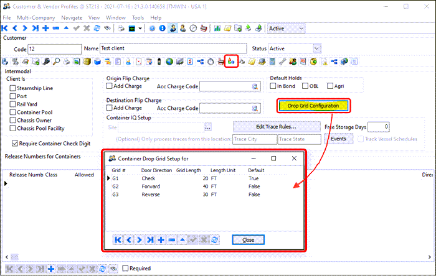Tick the Rail Yard checkbox

14,104
